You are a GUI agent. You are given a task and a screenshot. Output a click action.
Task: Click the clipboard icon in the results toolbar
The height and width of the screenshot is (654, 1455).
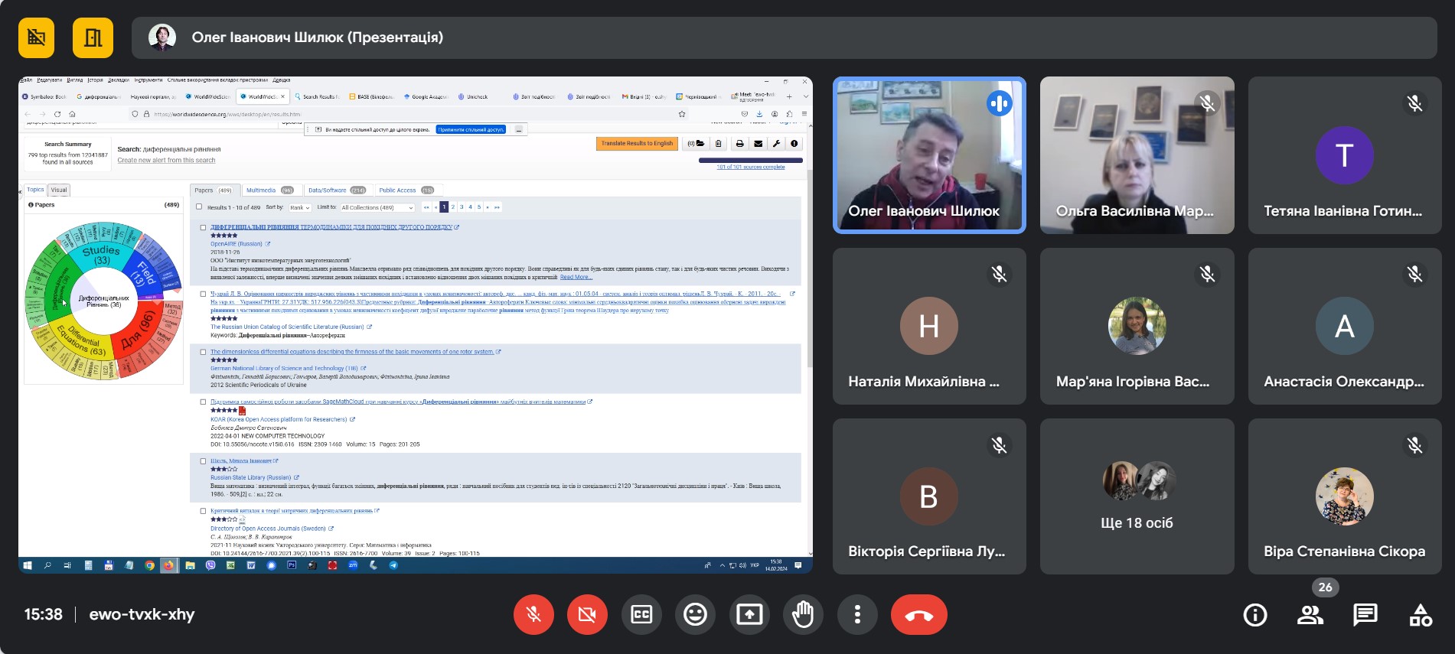coord(718,143)
